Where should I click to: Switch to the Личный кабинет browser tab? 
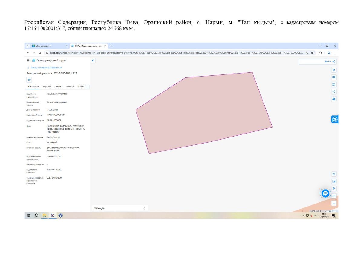[49, 46]
